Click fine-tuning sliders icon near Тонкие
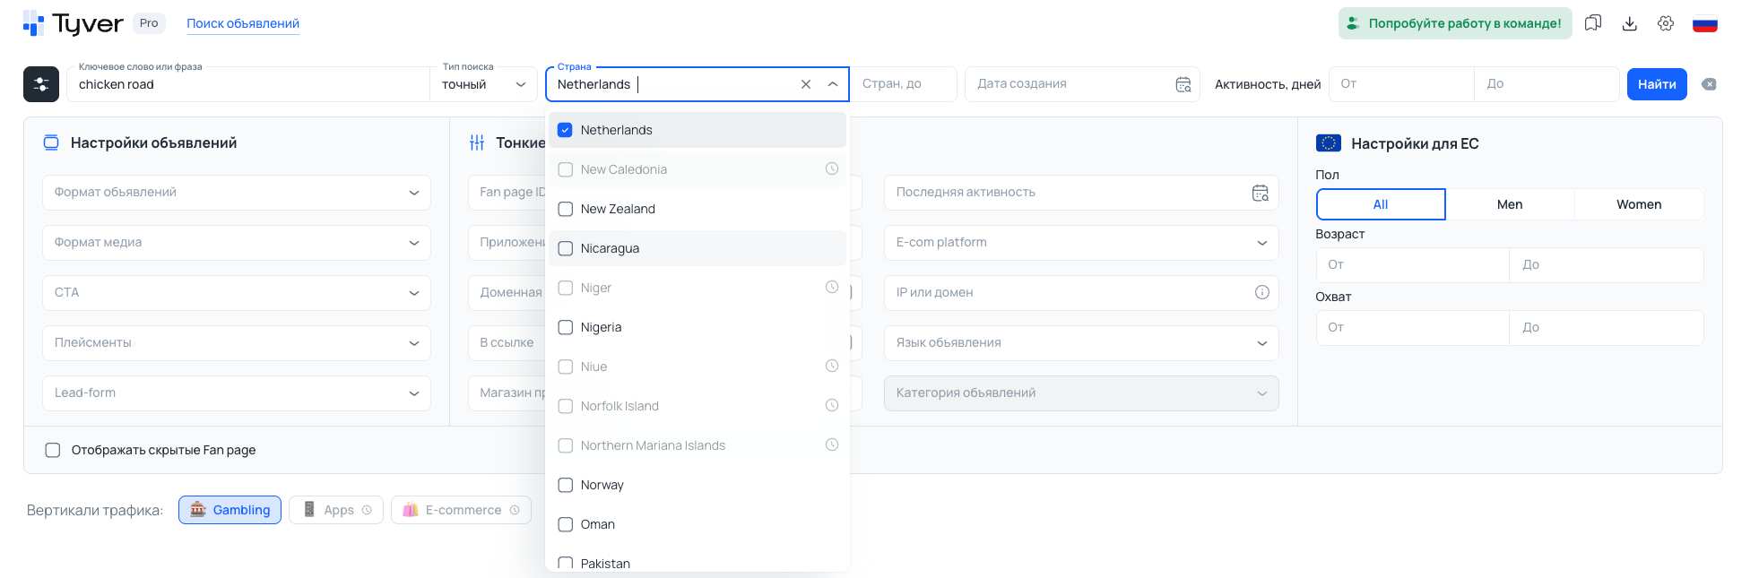This screenshot has width=1759, height=578. click(477, 142)
